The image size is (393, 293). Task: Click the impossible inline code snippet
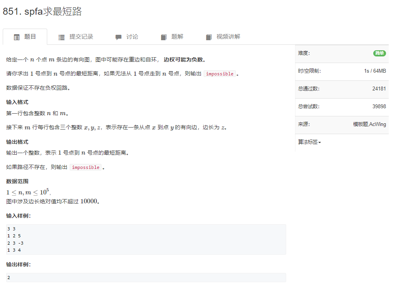pyautogui.click(x=220, y=73)
